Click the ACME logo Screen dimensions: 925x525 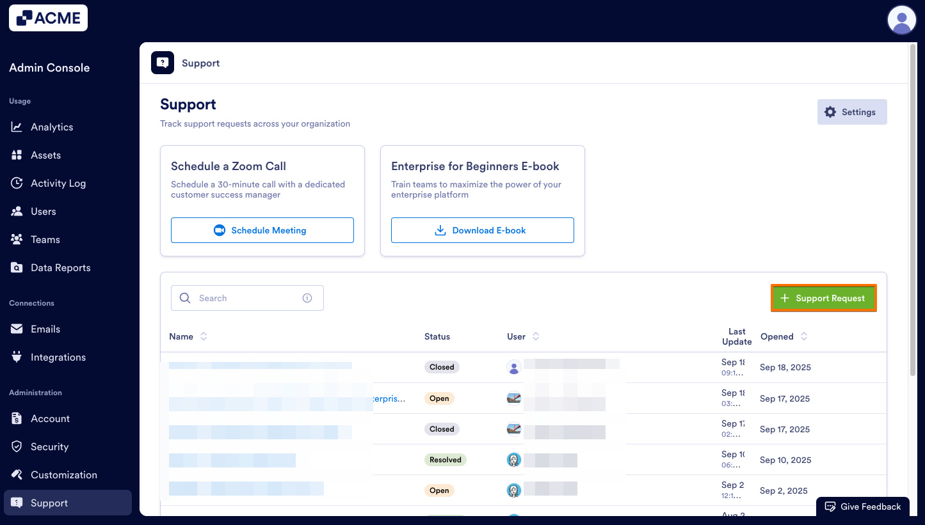pos(48,18)
